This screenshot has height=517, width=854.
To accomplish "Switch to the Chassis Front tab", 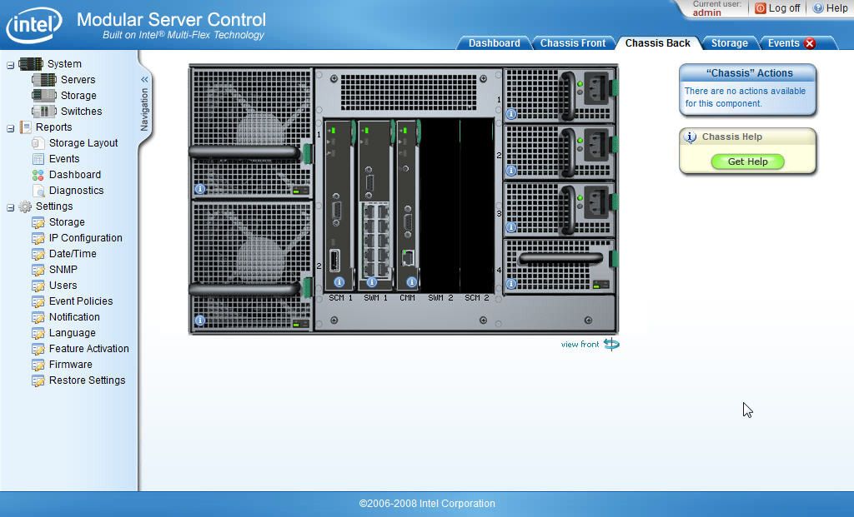I will (574, 42).
